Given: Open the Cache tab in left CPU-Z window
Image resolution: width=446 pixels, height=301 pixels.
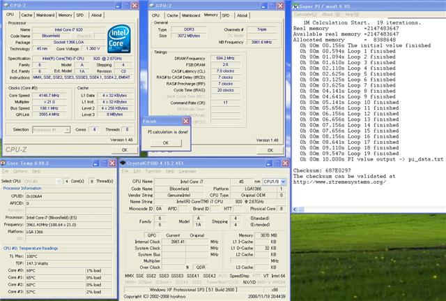Looking at the screenshot, I should (x=26, y=15).
